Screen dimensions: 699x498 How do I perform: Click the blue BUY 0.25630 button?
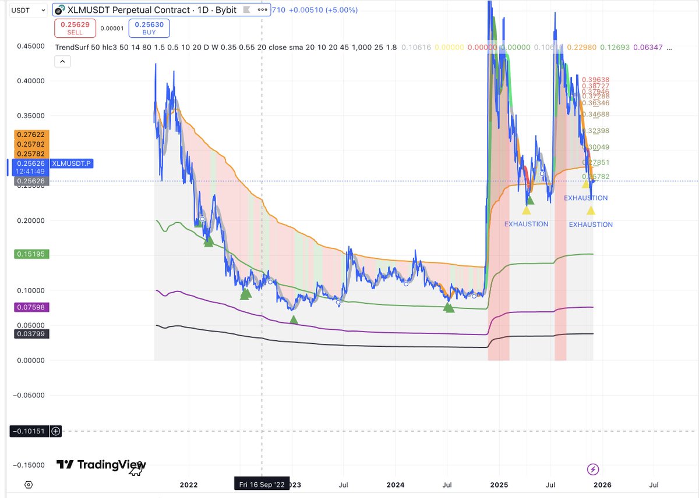149,27
